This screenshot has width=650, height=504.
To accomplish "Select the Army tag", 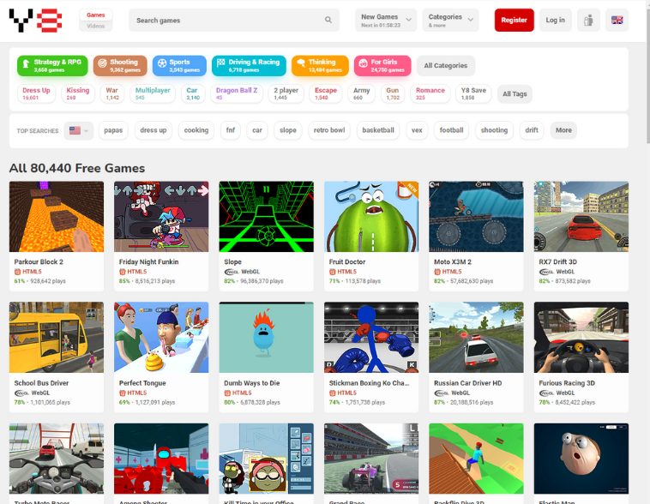I will [362, 93].
